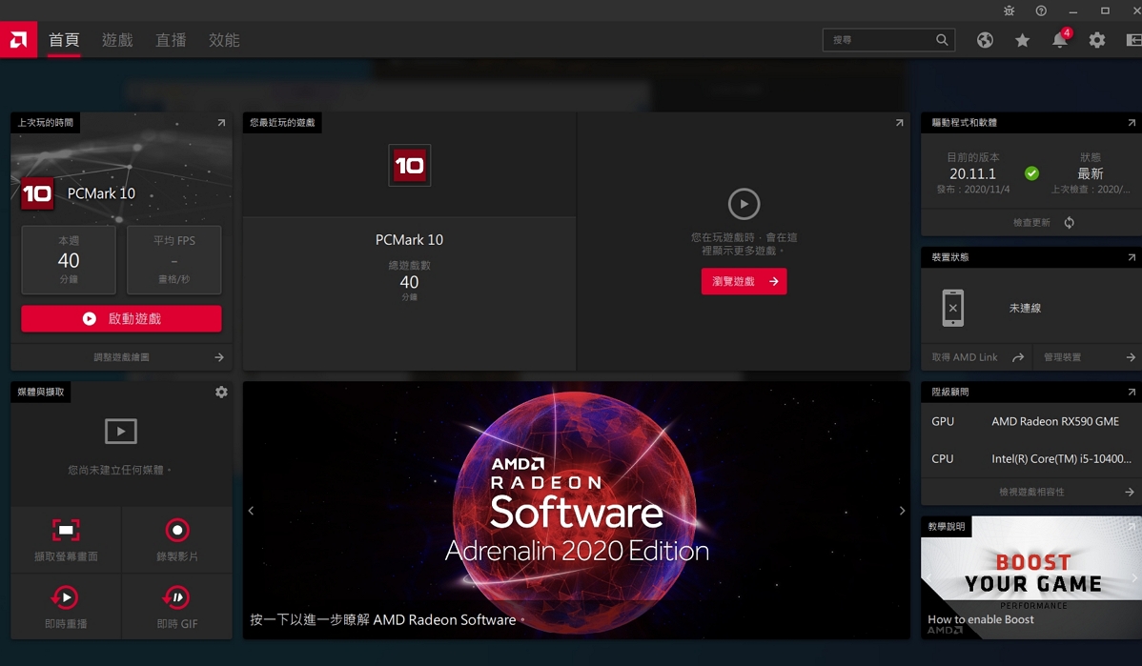The image size is (1142, 666).
Task: Click the refresh icon beside 檢查更新
Action: (x=1070, y=223)
